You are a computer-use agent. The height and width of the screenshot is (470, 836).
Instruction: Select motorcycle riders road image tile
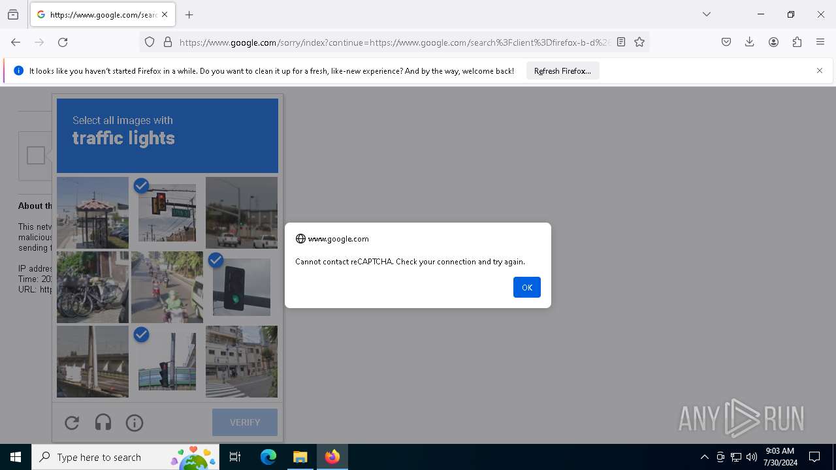[x=167, y=287]
